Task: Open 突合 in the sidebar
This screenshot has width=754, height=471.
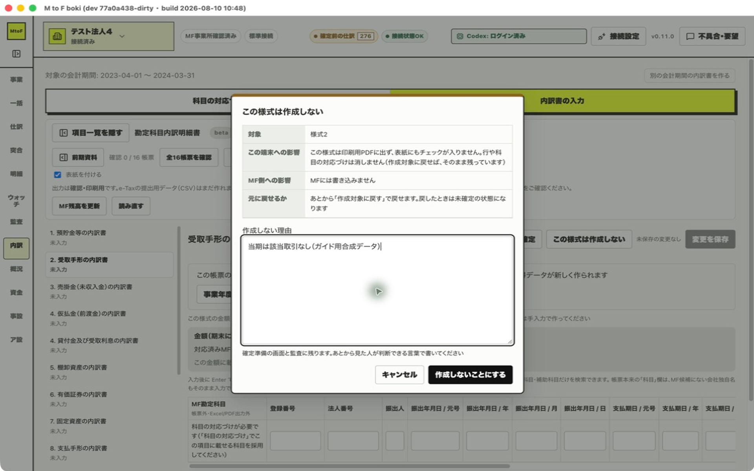Action: coord(16,150)
